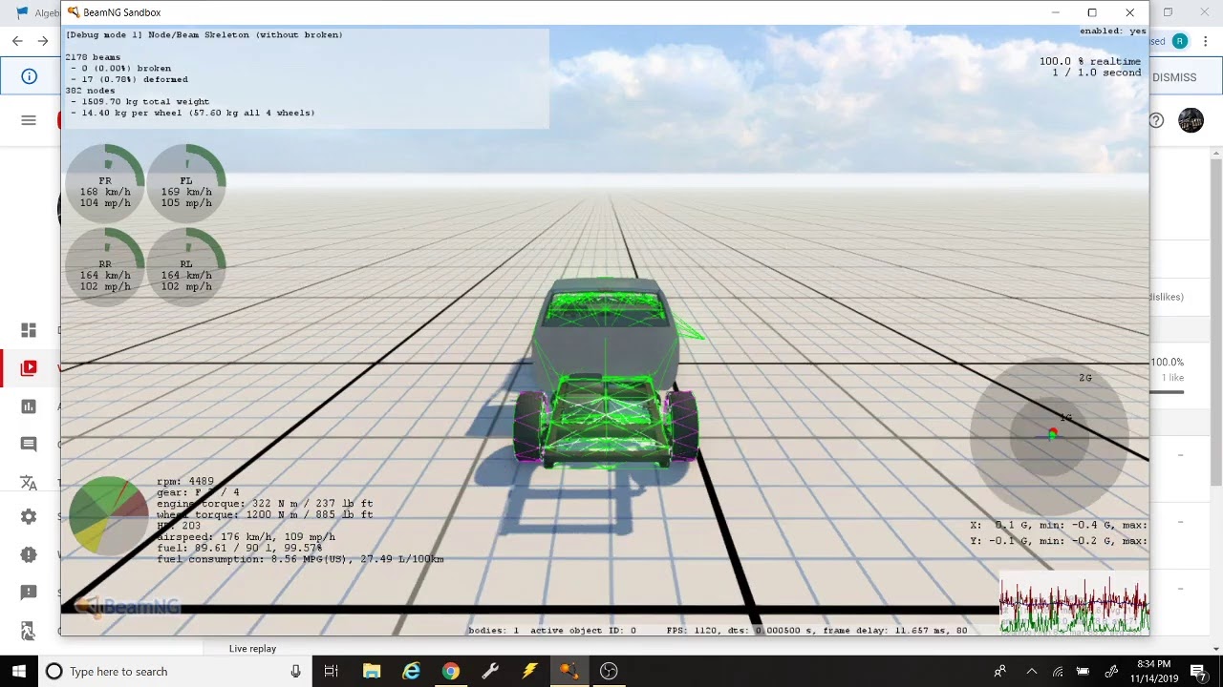The height and width of the screenshot is (687, 1223).
Task: Click the 'wheel torque: 1200 N m' line
Action: tap(265, 515)
